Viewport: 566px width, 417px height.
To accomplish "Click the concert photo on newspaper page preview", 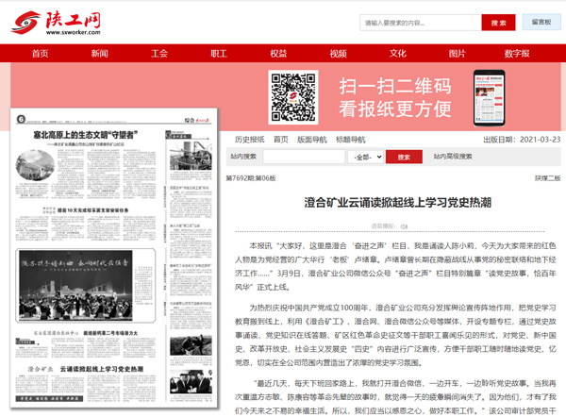I will (75, 285).
